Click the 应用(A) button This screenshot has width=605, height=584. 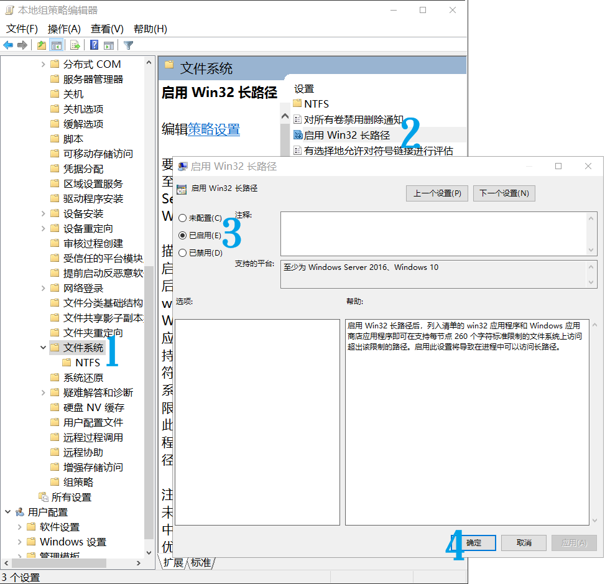[x=574, y=543]
